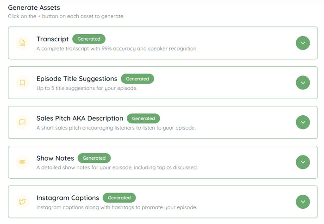Click Generated badge beside Episode Title Suggestions
324x224 pixels.
tap(137, 79)
